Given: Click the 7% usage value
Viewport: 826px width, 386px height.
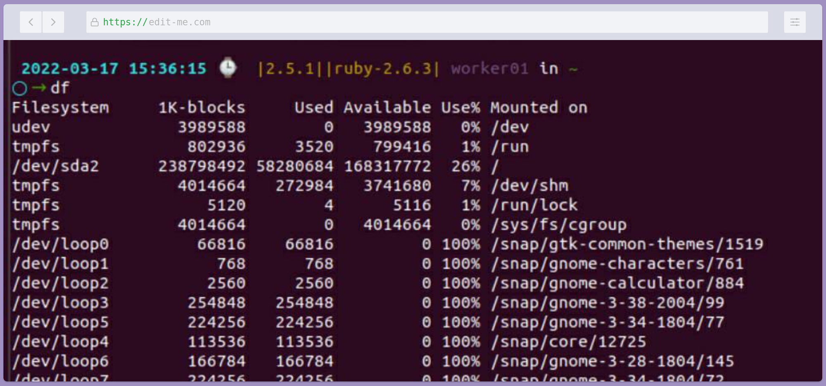Looking at the screenshot, I should click(471, 186).
